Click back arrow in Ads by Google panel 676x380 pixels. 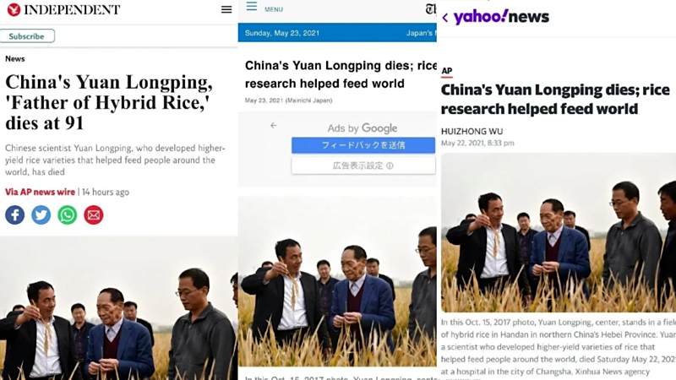pyautogui.click(x=273, y=125)
